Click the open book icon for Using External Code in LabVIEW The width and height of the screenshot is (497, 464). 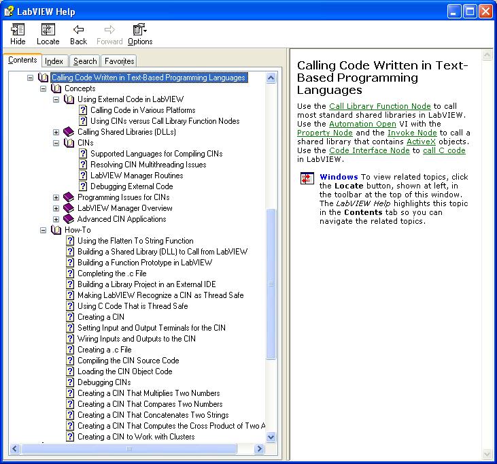click(69, 99)
